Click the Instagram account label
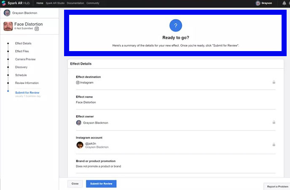Screen dimensions: 290x190 point(89,138)
